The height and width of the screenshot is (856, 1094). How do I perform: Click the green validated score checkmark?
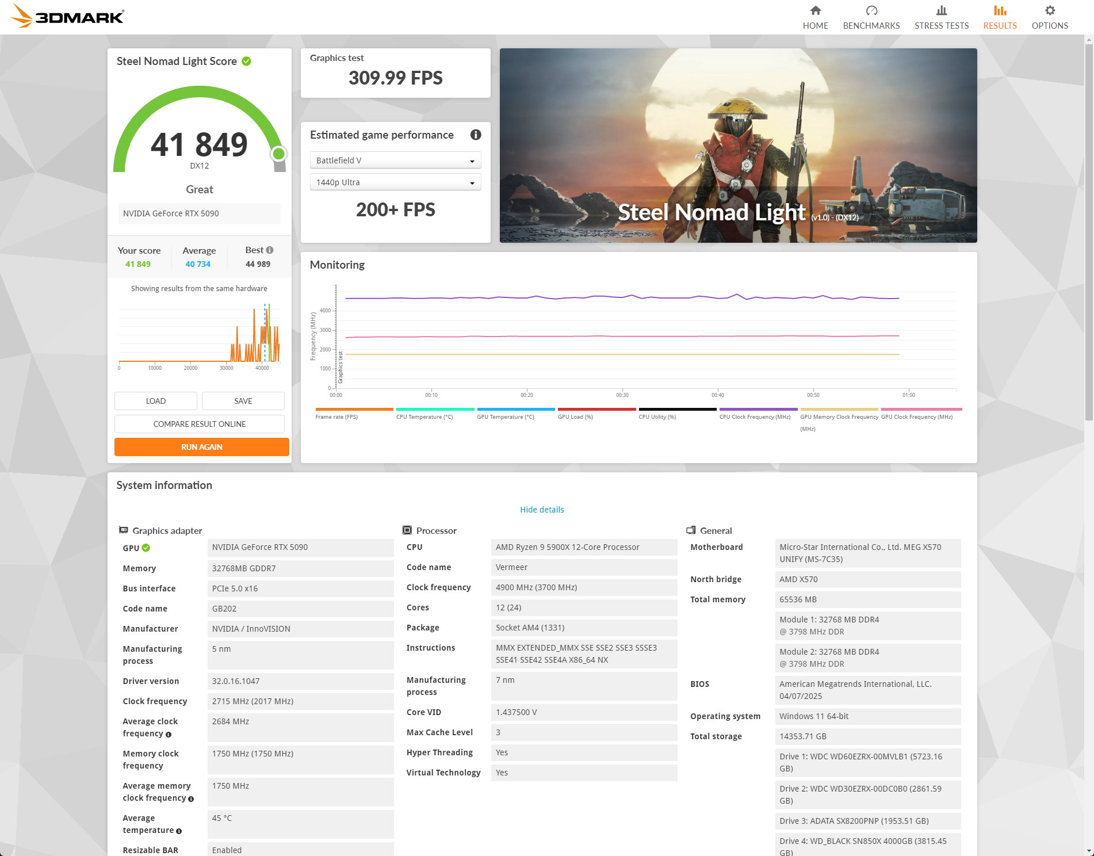[246, 61]
